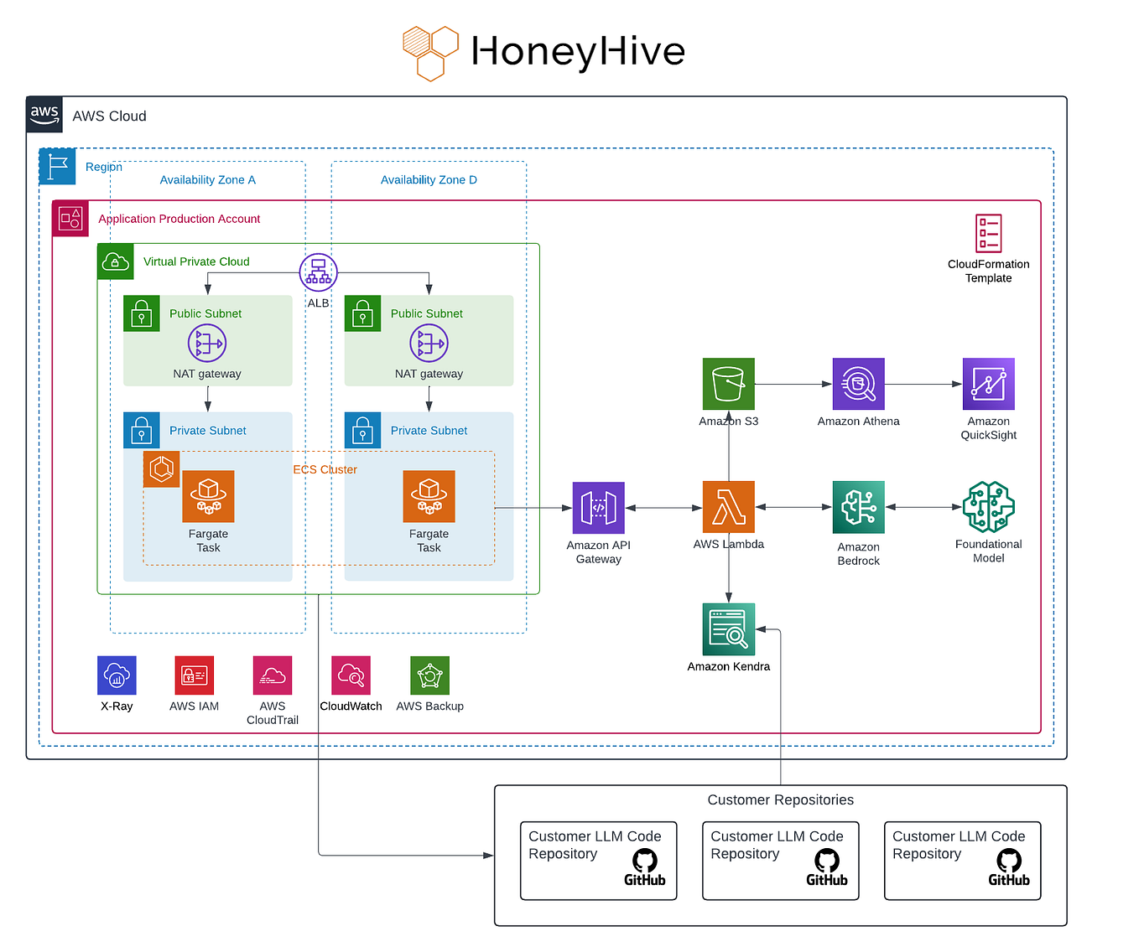The height and width of the screenshot is (952, 1139).
Task: Open the CloudFormation Template icon
Action: tap(988, 232)
